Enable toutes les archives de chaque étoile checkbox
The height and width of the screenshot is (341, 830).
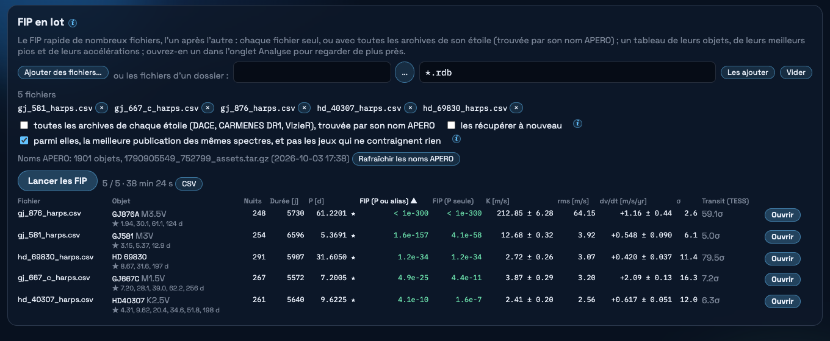pos(24,125)
